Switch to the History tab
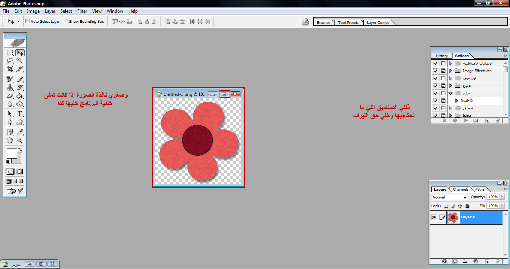This screenshot has width=510, height=269. point(442,56)
